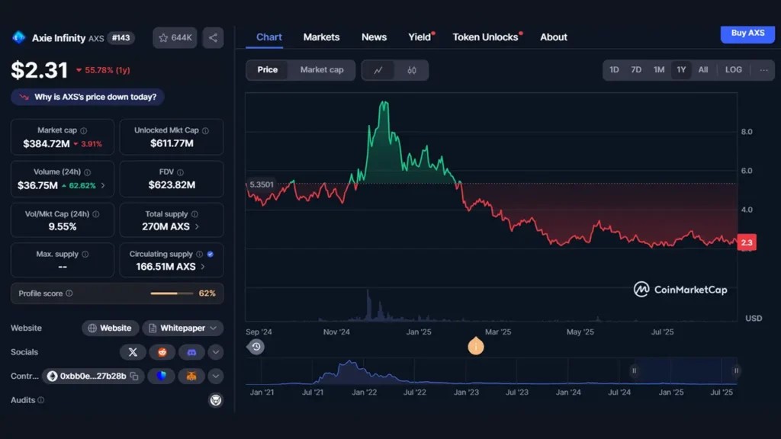Grab the left range handle on timeline
Viewport: 781px width, 439px height.
(x=634, y=371)
